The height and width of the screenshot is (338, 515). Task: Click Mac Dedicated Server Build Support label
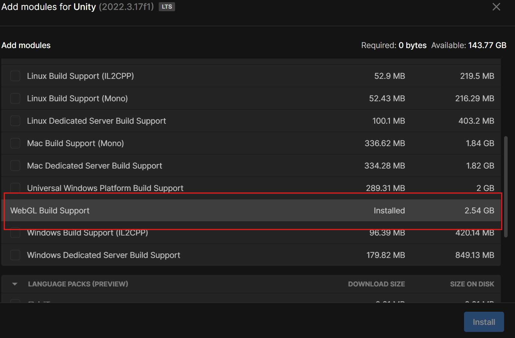point(95,166)
